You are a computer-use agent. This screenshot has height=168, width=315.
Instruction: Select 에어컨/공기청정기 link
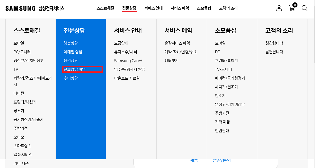(230, 78)
